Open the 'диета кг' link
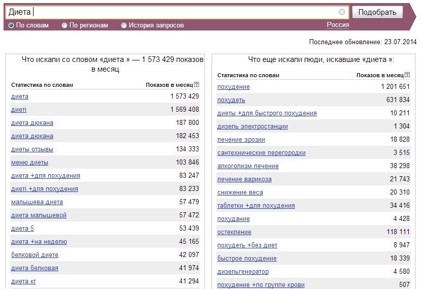The width and height of the screenshot is (424, 289). tap(23, 282)
